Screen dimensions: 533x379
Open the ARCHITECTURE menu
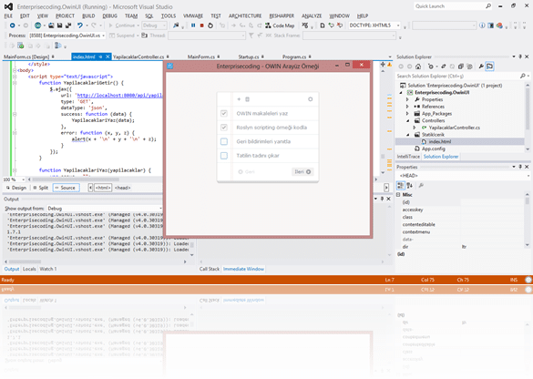pyautogui.click(x=245, y=16)
